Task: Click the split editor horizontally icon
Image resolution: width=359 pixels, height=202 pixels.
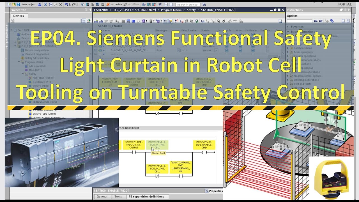Action: [166, 4]
